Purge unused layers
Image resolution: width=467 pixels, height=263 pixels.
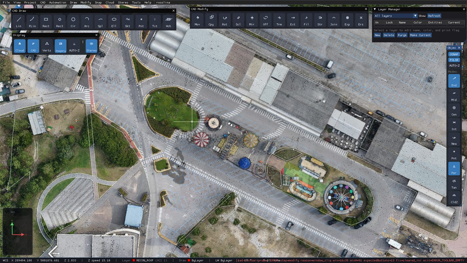tap(402, 35)
